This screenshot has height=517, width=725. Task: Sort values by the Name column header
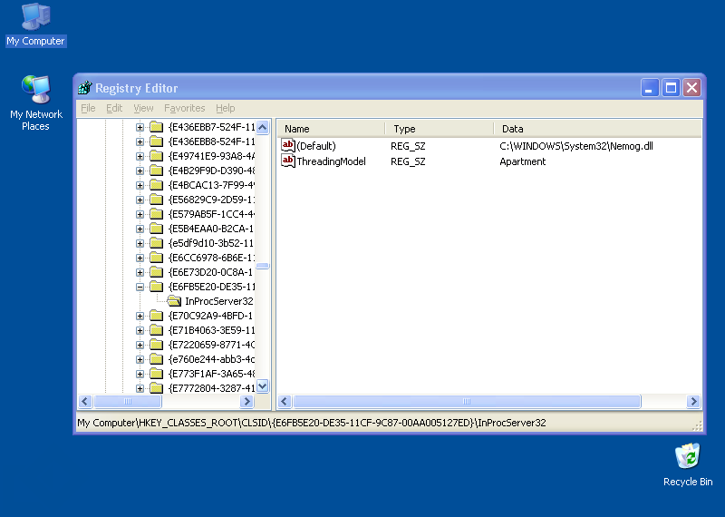point(331,129)
